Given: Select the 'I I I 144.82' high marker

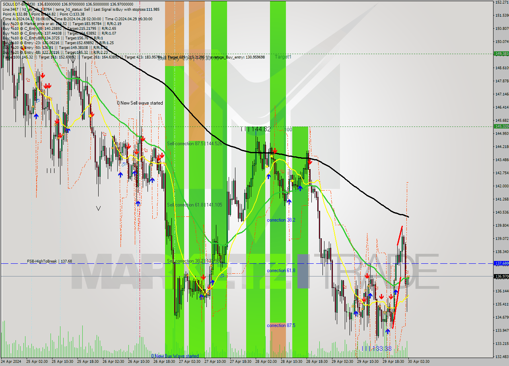Looking at the screenshot, I should (x=256, y=129).
